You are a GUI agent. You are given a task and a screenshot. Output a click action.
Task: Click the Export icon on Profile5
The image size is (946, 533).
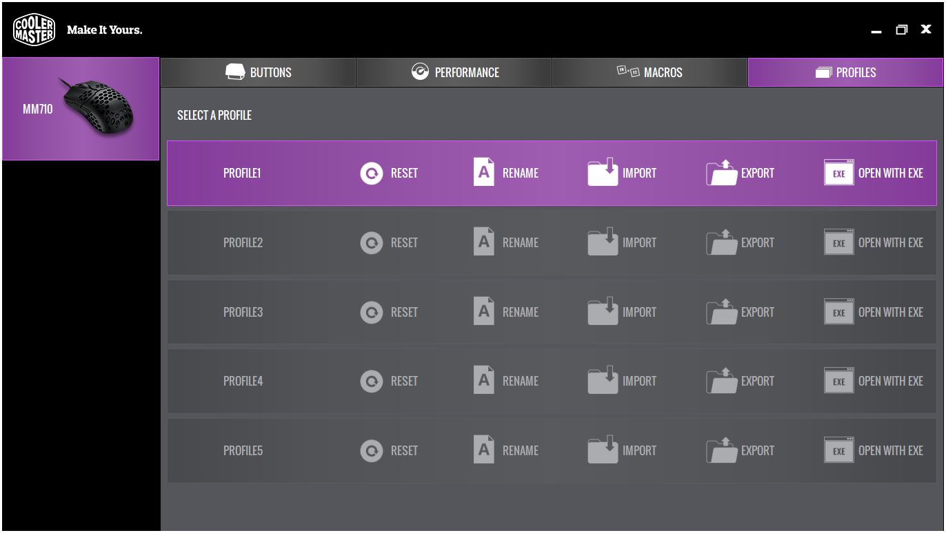tap(721, 450)
